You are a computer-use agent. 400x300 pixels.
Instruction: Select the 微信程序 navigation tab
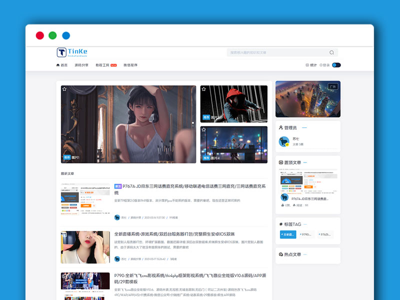(130, 65)
